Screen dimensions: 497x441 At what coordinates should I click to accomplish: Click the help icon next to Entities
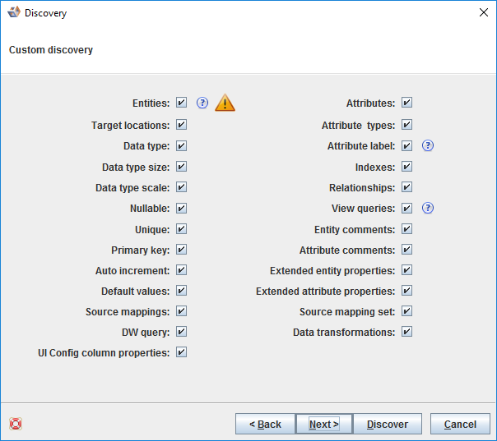point(202,103)
